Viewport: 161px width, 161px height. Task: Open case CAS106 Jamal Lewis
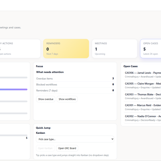point(142,75)
